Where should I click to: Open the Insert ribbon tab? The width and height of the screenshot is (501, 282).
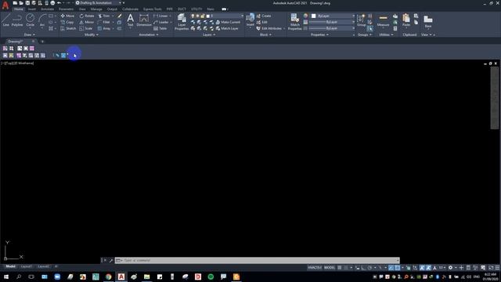click(32, 9)
